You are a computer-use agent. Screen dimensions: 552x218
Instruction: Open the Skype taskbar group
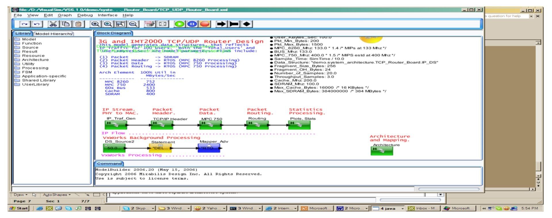(x=139, y=208)
